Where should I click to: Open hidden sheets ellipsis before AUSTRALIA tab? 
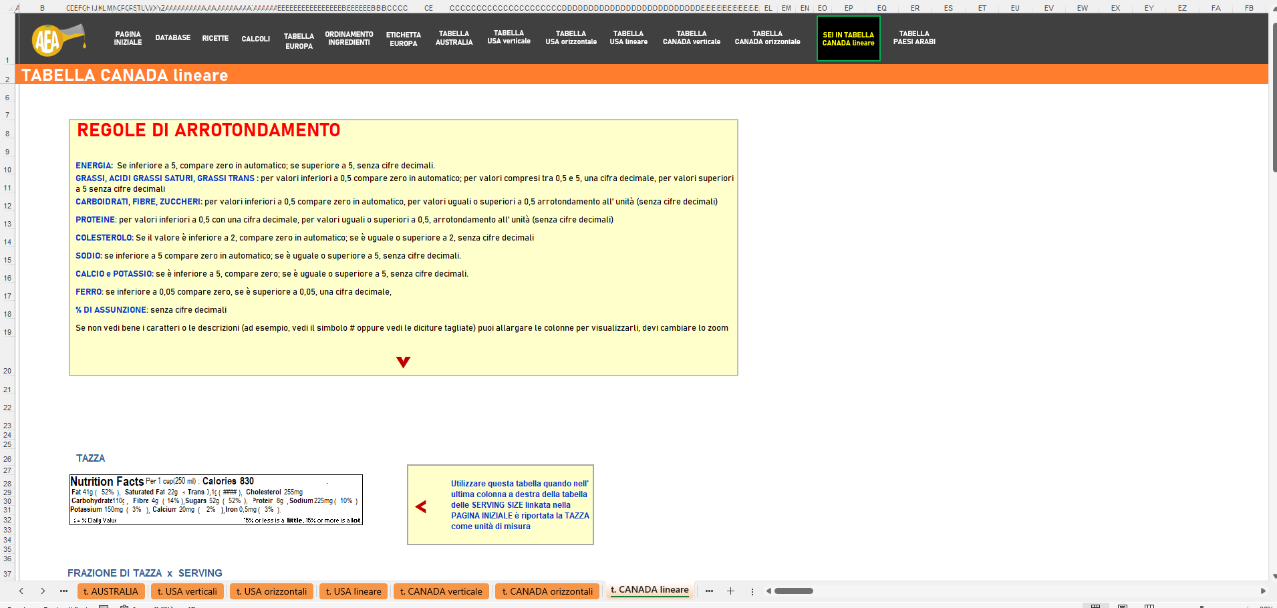[63, 591]
